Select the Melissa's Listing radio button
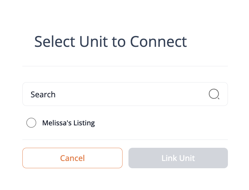Viewport: 249px width, 190px height. [x=31, y=123]
